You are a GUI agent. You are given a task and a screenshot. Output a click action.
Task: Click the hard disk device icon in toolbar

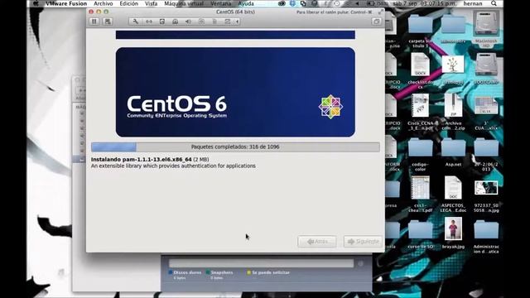[x=162, y=22]
